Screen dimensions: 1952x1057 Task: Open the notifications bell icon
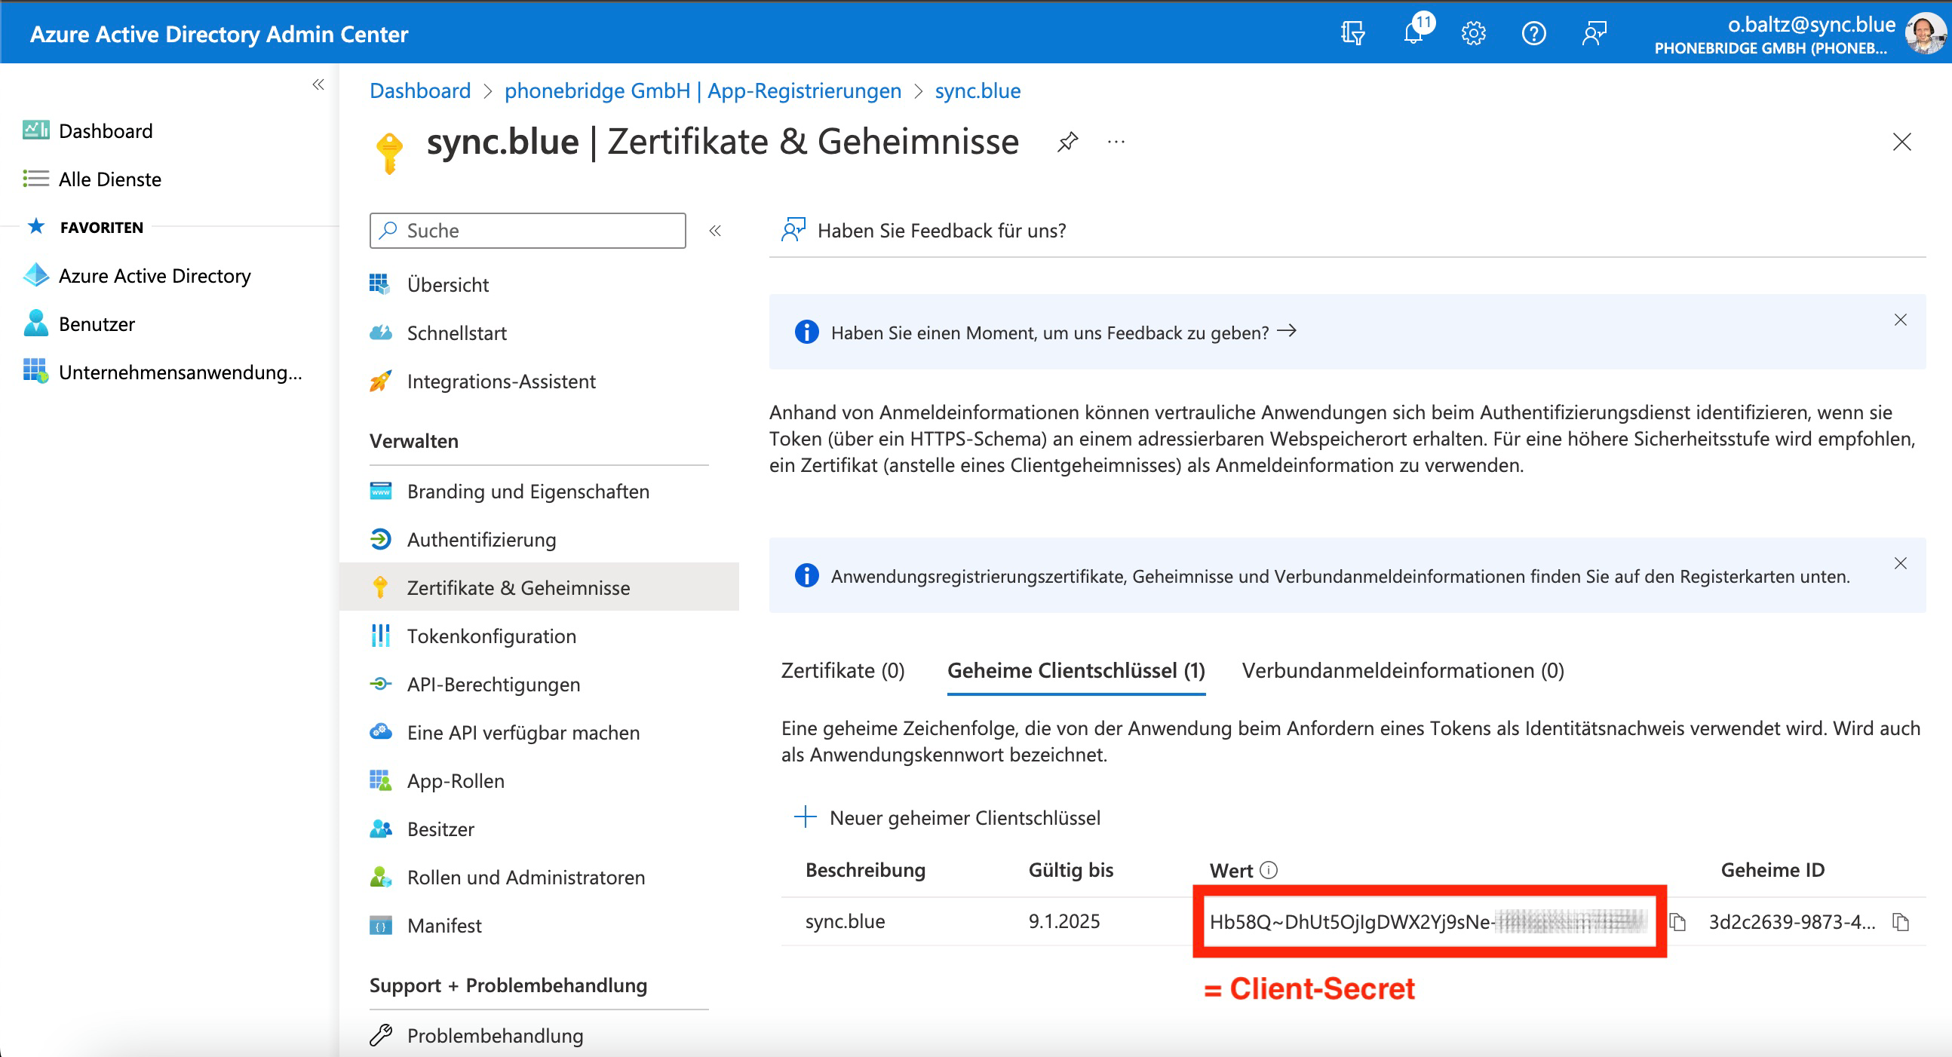[x=1413, y=32]
